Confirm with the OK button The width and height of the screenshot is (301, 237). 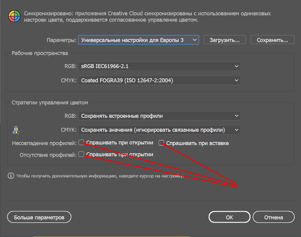tap(229, 217)
